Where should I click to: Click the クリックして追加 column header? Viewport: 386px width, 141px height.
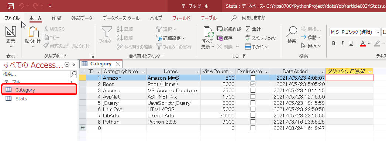(x=349, y=71)
